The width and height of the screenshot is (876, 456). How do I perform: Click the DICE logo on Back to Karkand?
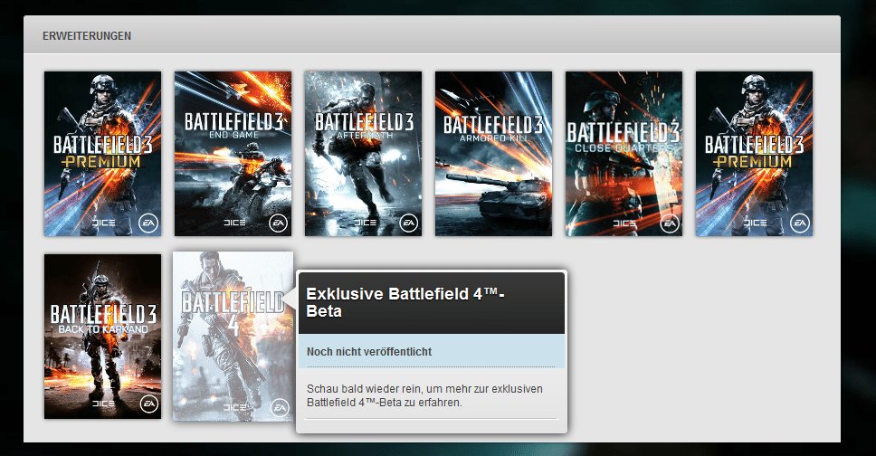pos(102,404)
